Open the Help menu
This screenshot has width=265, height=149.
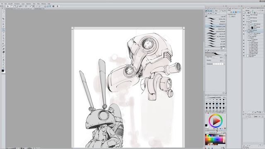49,4
